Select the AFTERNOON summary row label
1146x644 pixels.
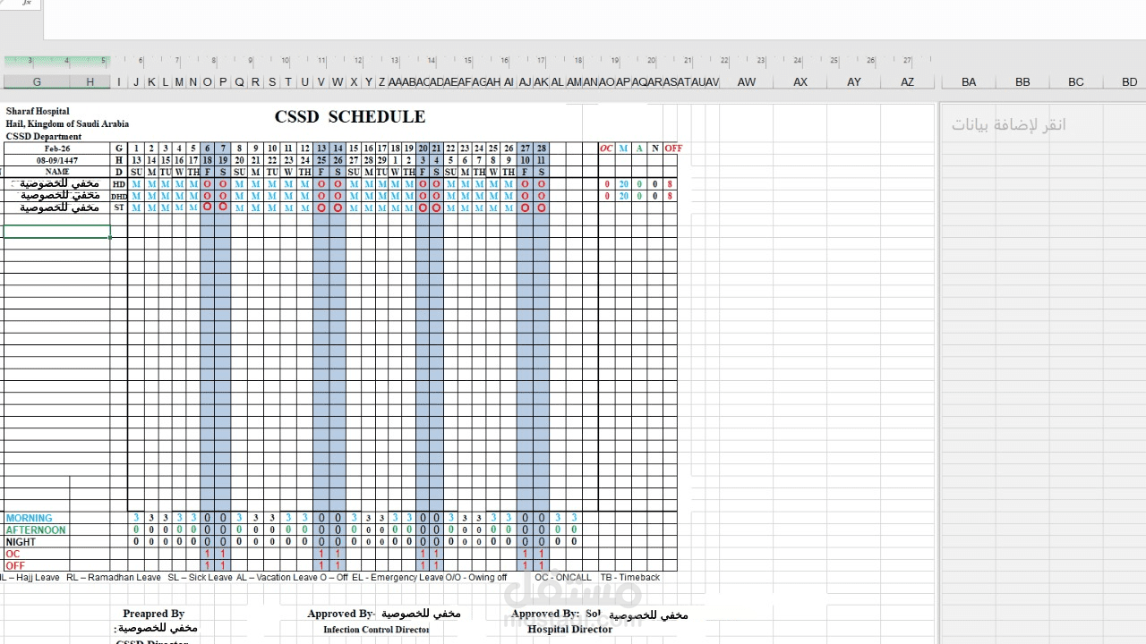pos(38,530)
